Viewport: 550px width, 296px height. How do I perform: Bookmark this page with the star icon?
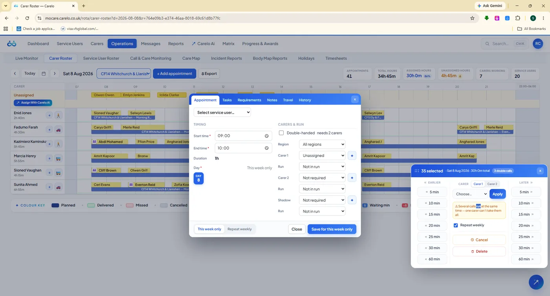coord(472,18)
